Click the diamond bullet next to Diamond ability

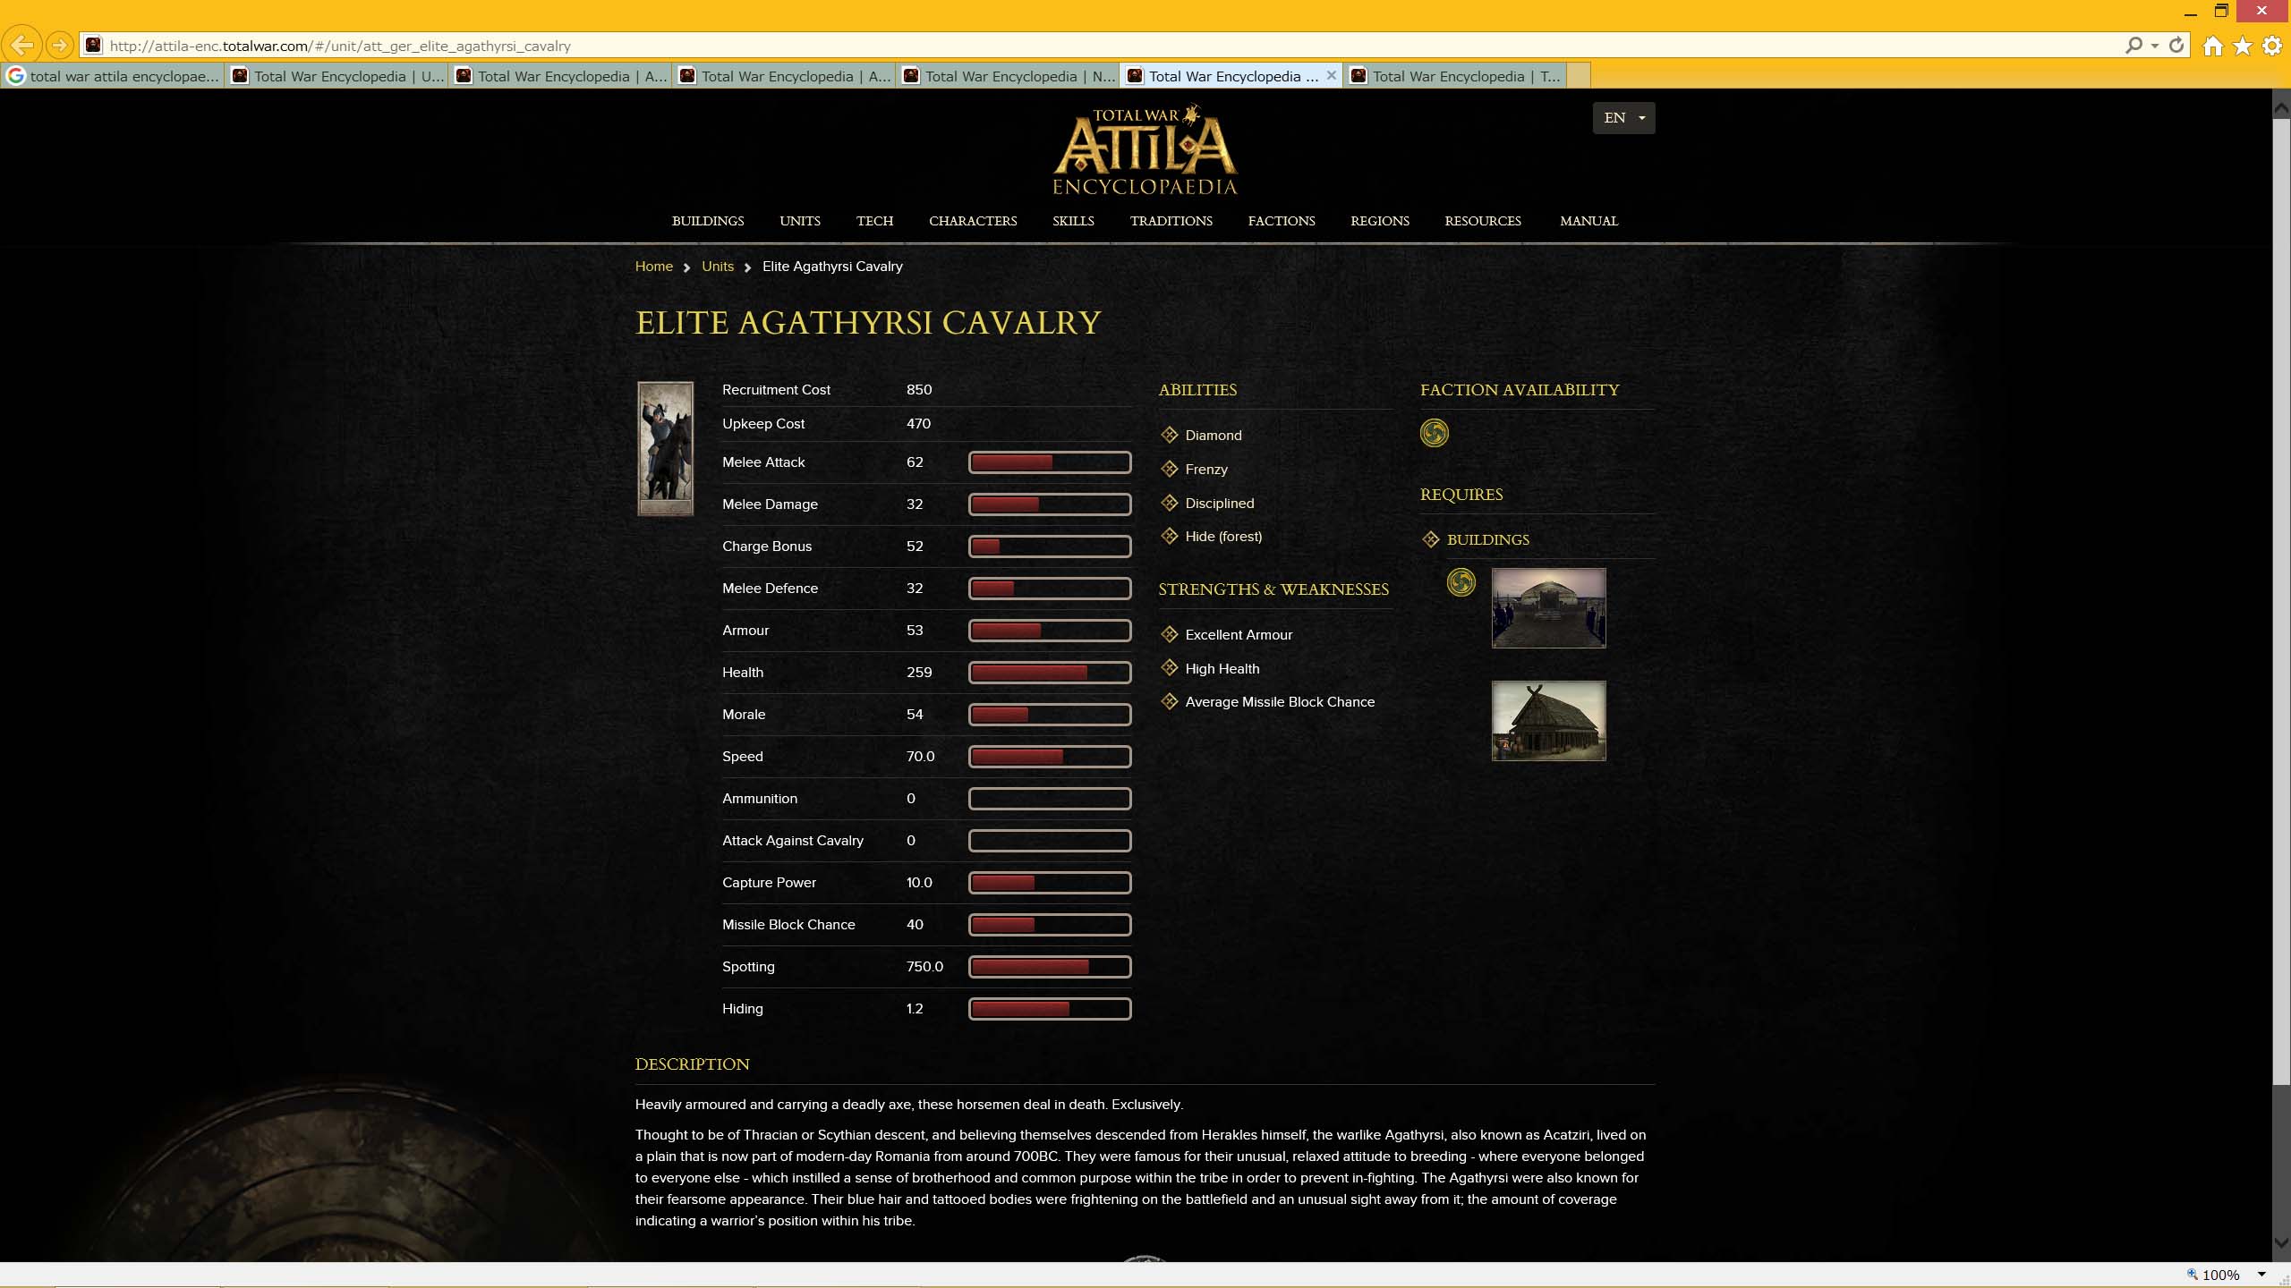1169,435
